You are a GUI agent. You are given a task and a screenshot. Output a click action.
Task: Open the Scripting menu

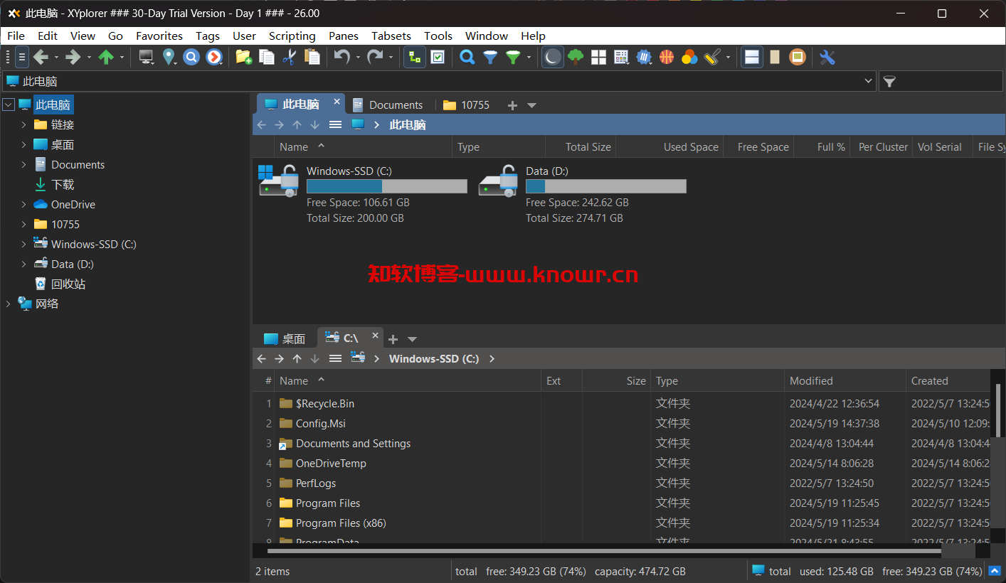click(292, 36)
